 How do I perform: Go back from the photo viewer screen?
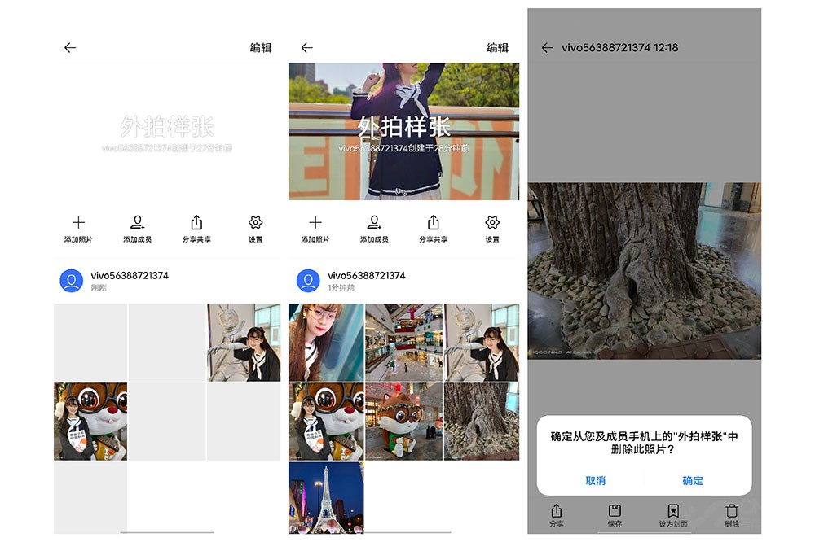548,48
